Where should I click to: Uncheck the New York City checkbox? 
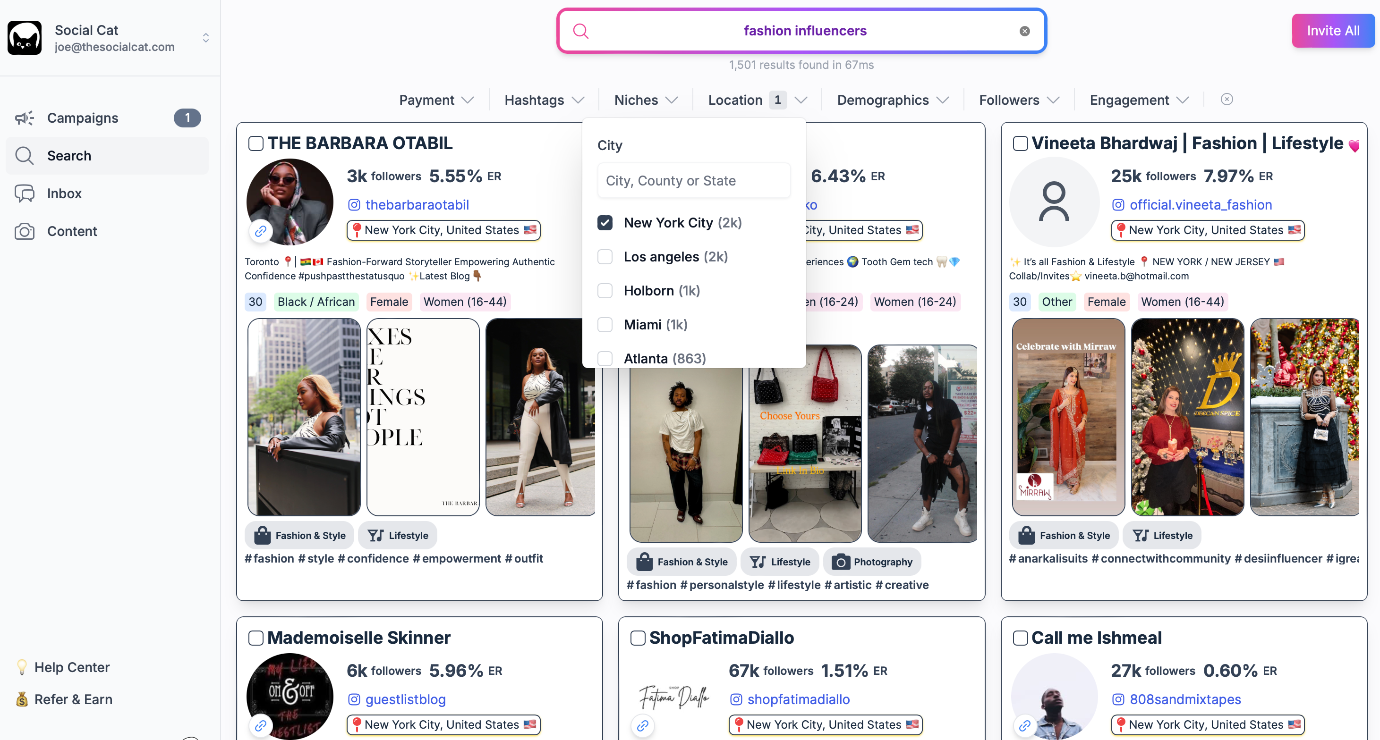coord(605,223)
